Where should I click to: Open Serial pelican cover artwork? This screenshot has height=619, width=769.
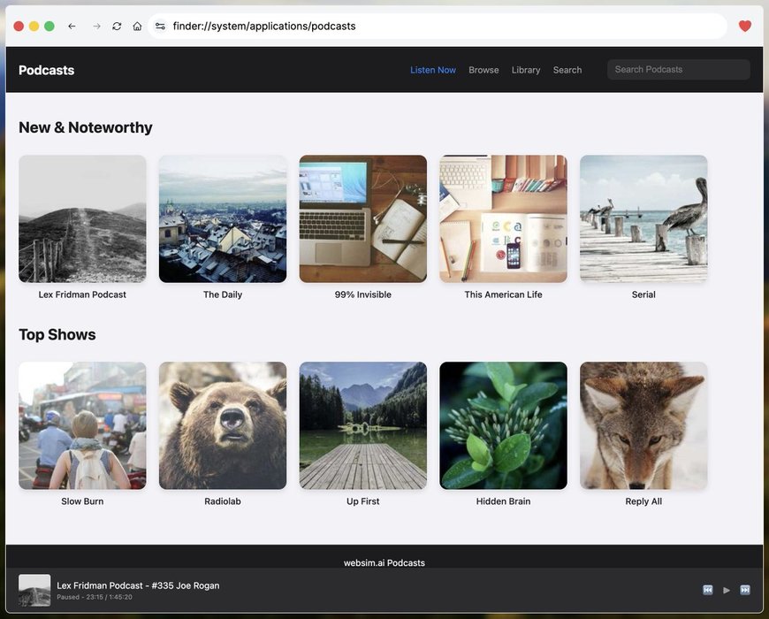tap(643, 218)
